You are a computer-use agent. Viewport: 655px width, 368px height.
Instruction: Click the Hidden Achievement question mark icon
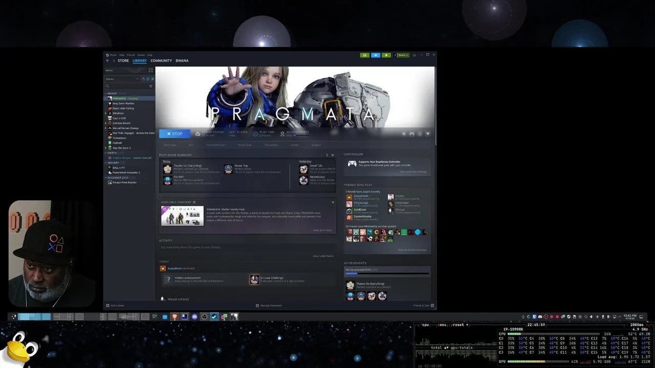click(168, 280)
